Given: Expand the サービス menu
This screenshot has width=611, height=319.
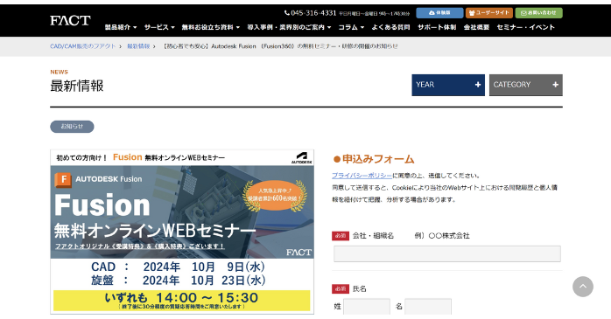Looking at the screenshot, I should (x=159, y=27).
